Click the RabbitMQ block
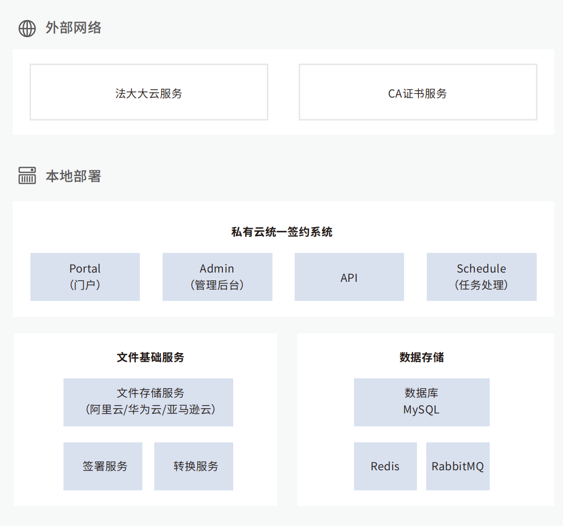This screenshot has width=563, height=526. point(458,466)
